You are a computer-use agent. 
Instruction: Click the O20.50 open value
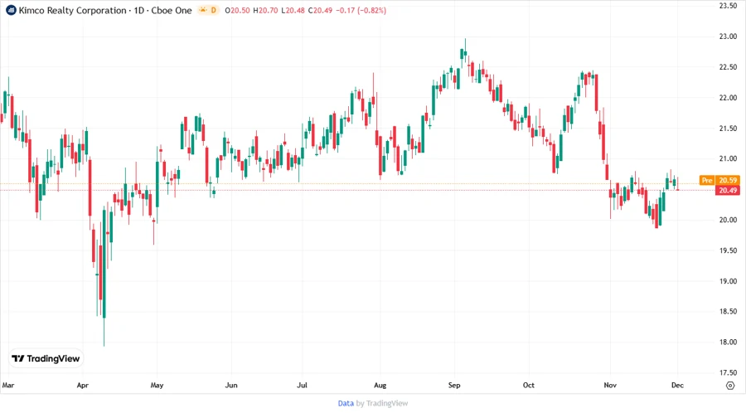(237, 10)
